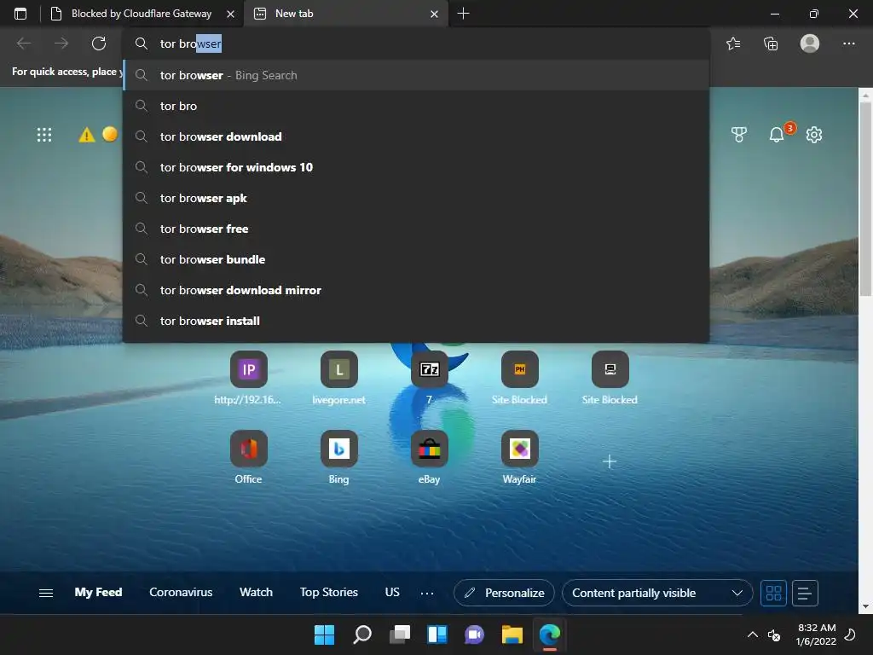Open Widgets on the taskbar
873x655 pixels.
[437, 635]
